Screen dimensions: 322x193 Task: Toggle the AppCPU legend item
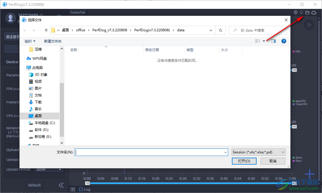point(299,101)
